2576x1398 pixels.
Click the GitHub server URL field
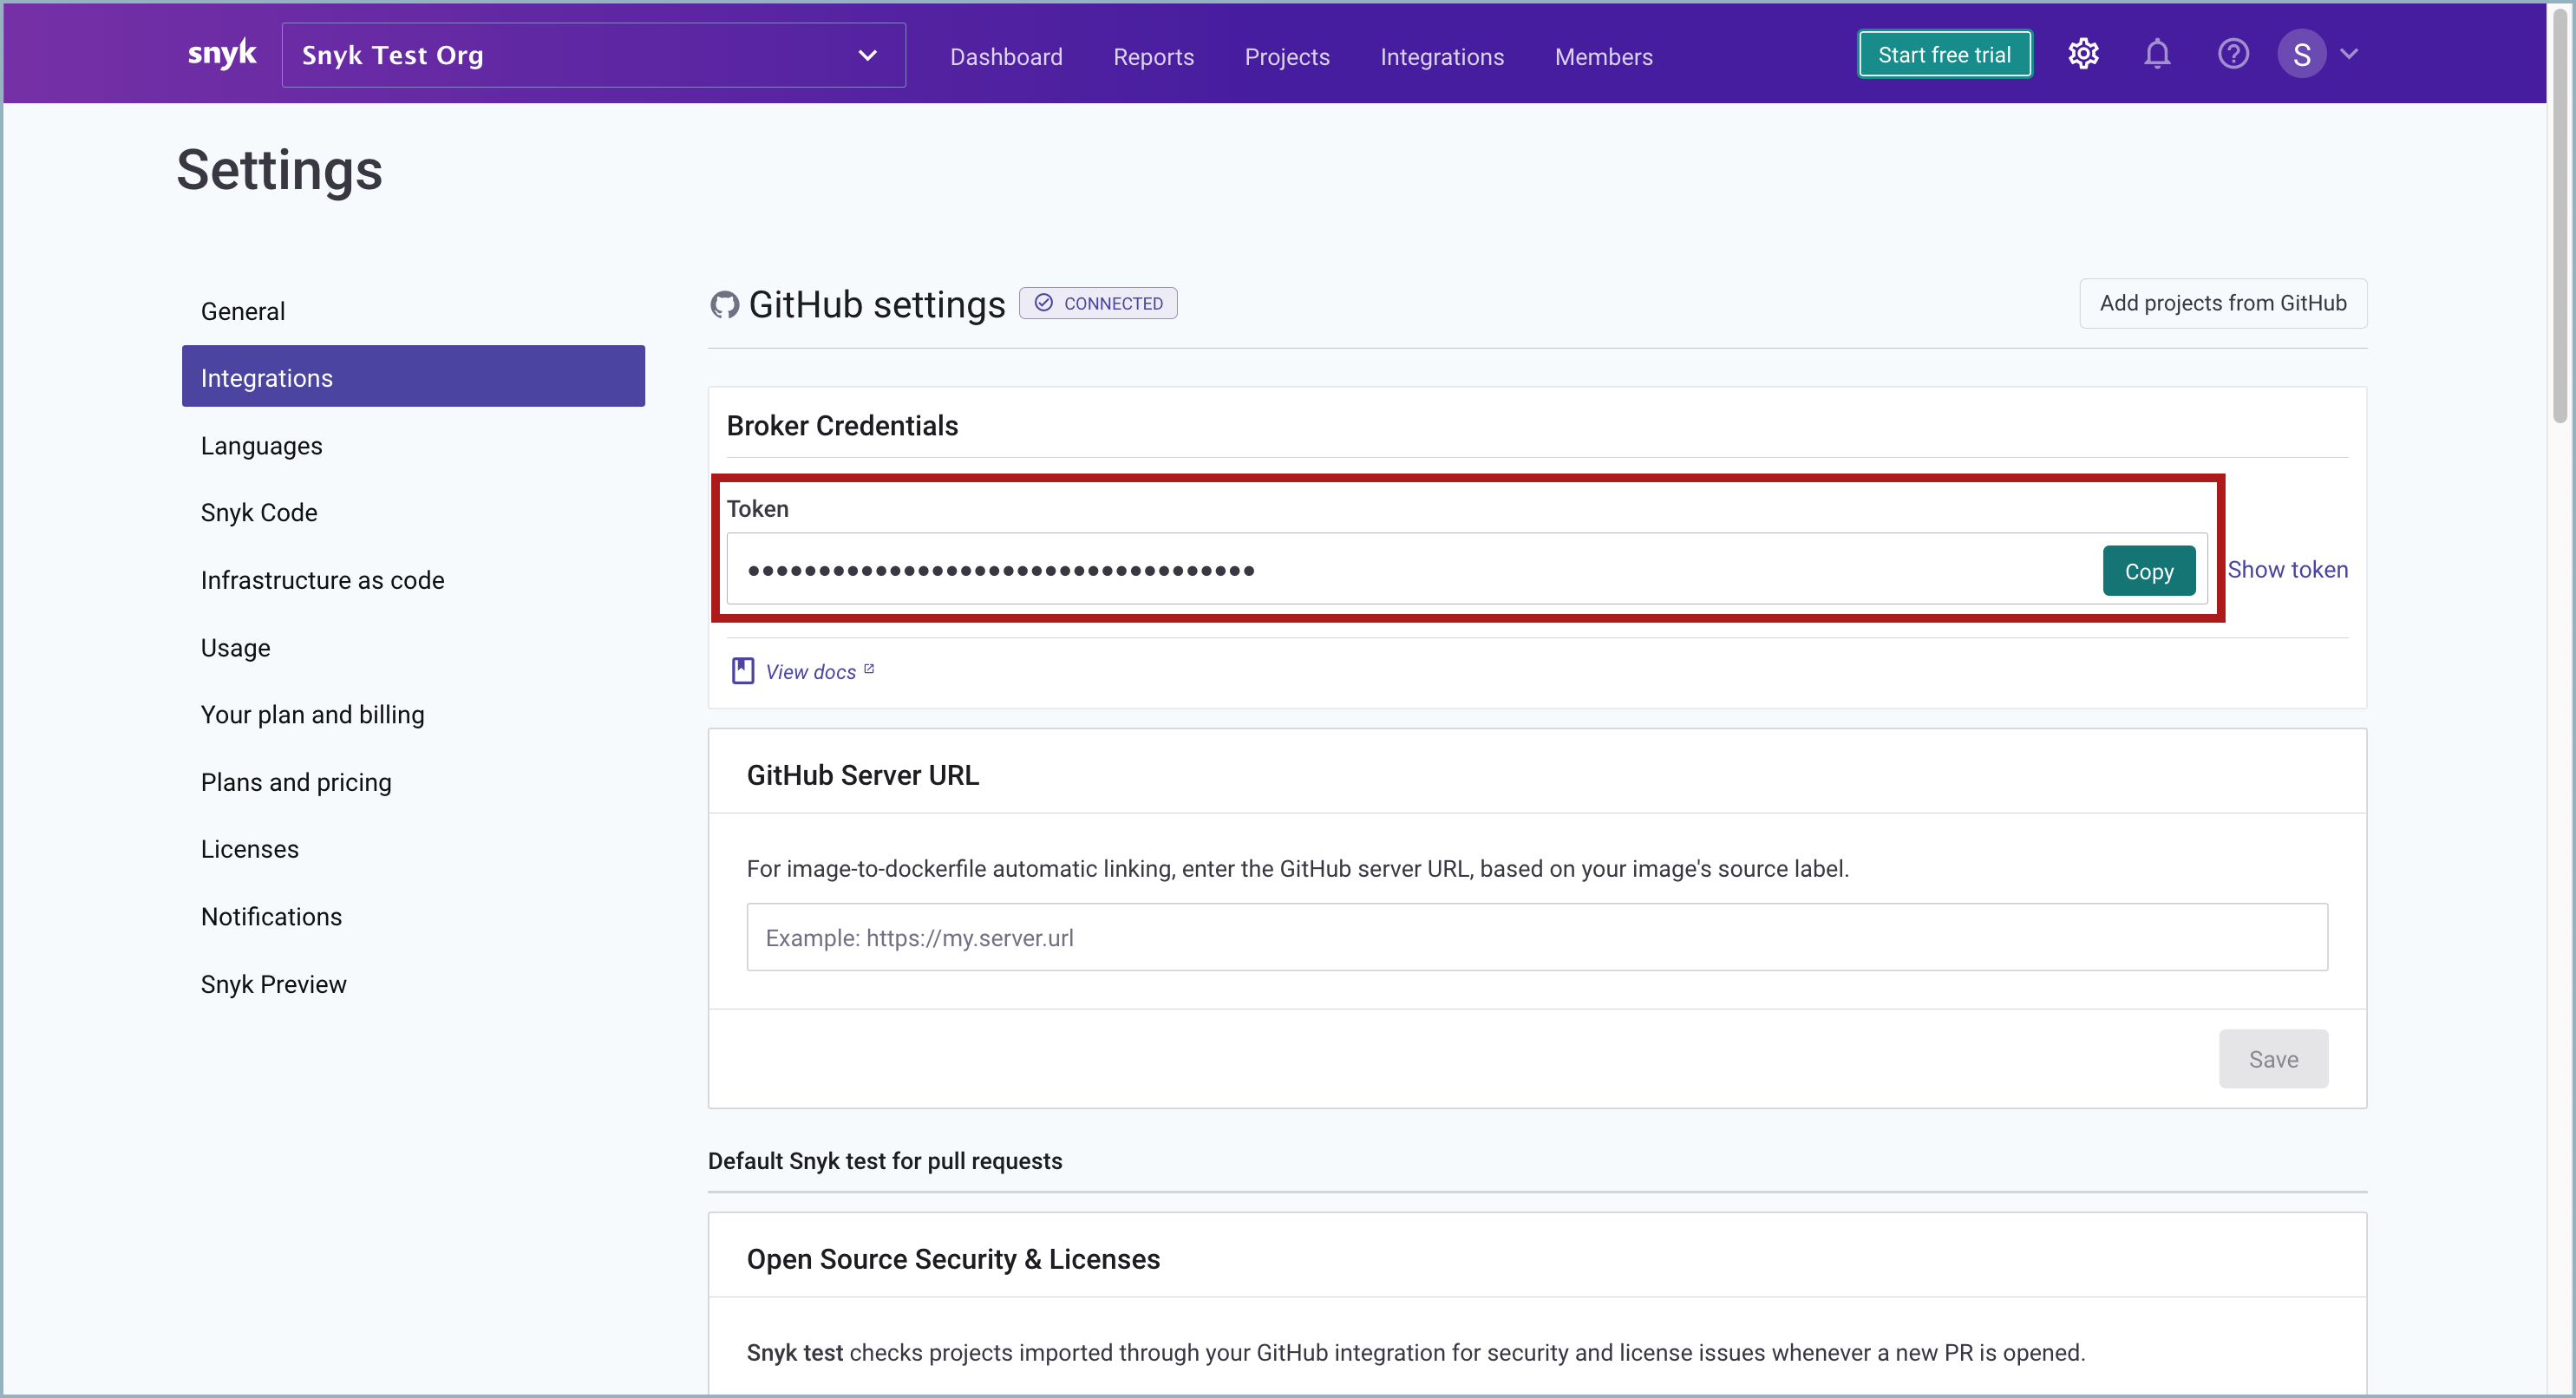coord(1536,937)
